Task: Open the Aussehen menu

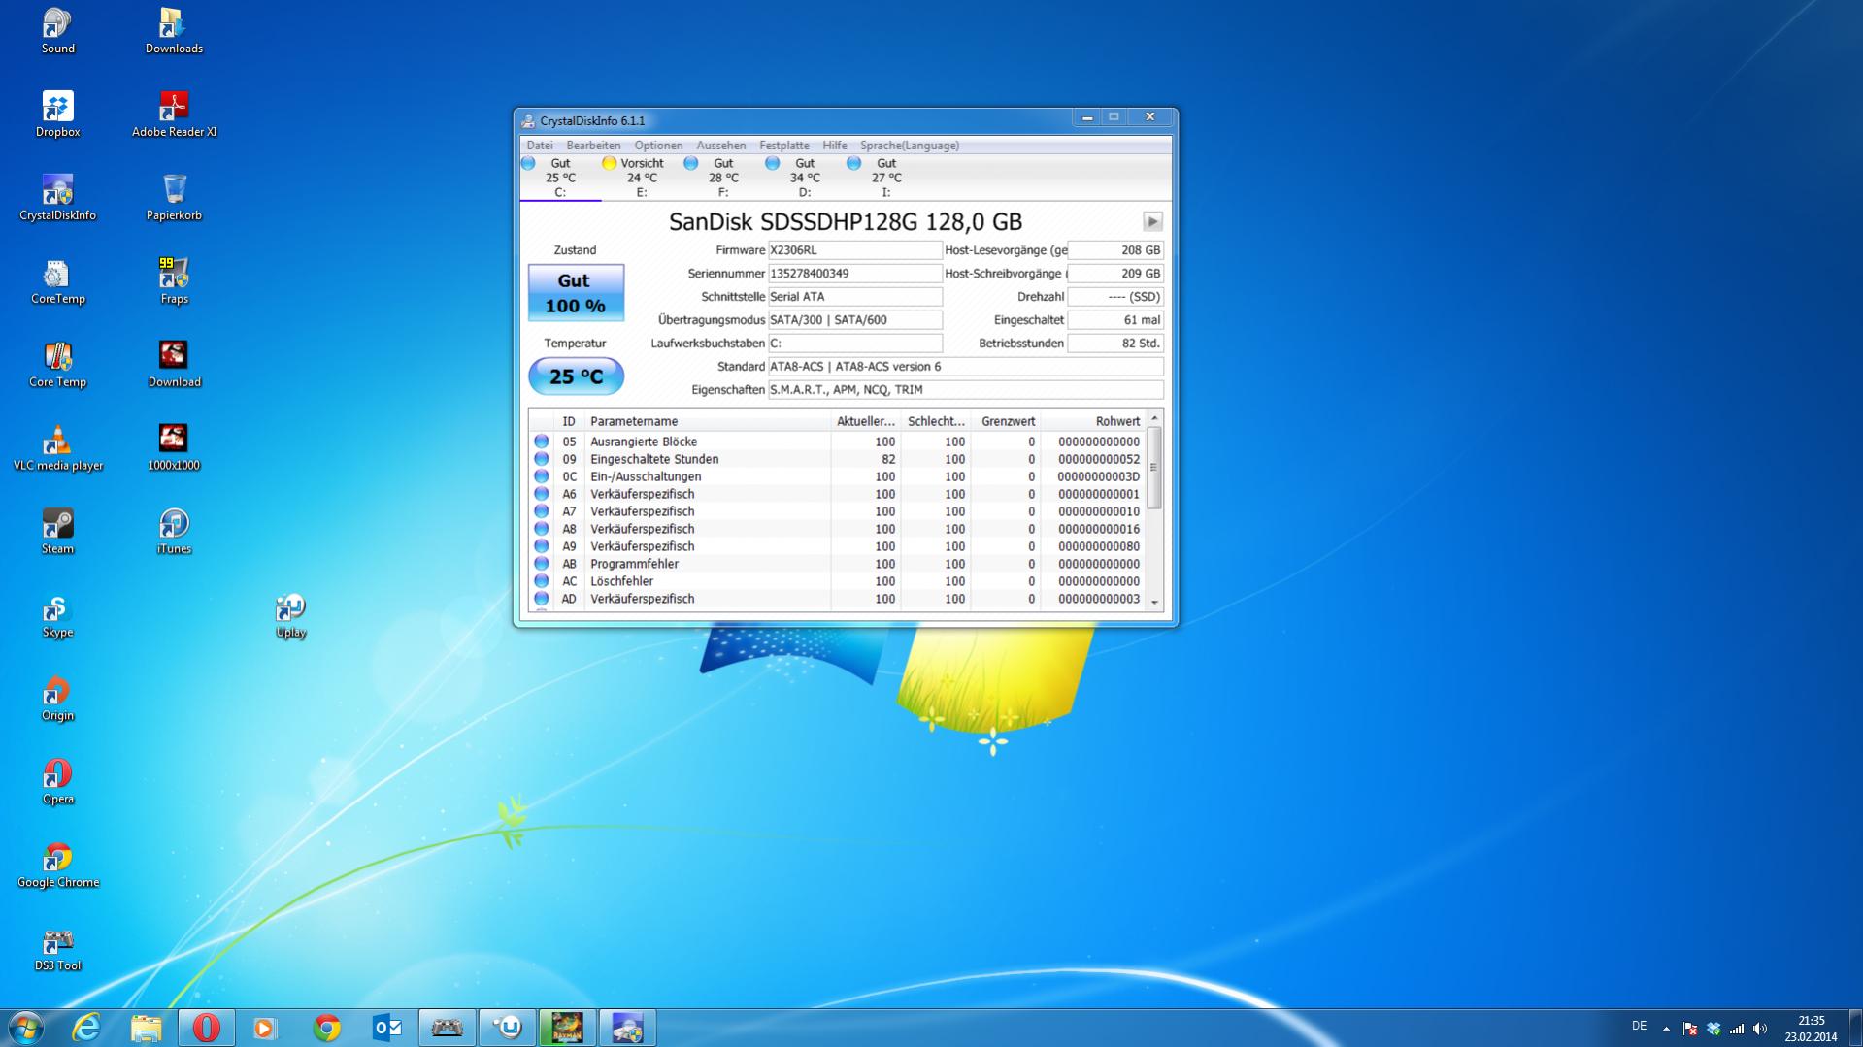Action: pyautogui.click(x=720, y=146)
